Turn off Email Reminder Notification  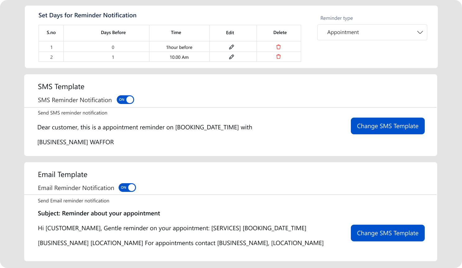(127, 188)
